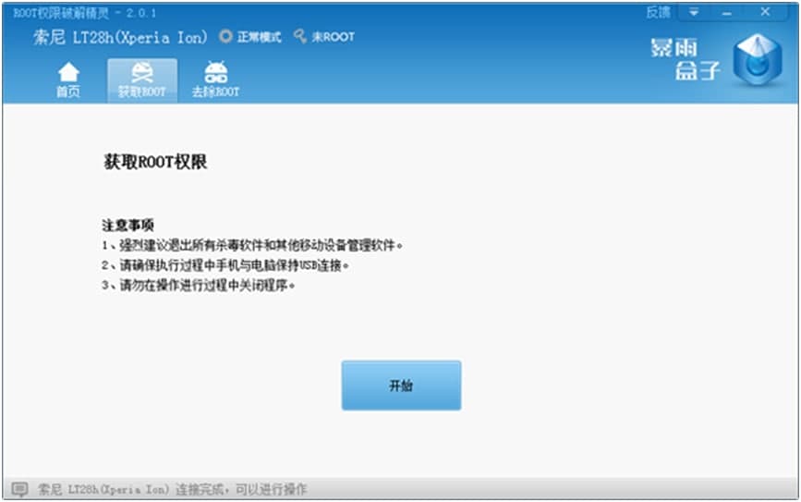Click the 注意事项 heading

[x=127, y=225]
